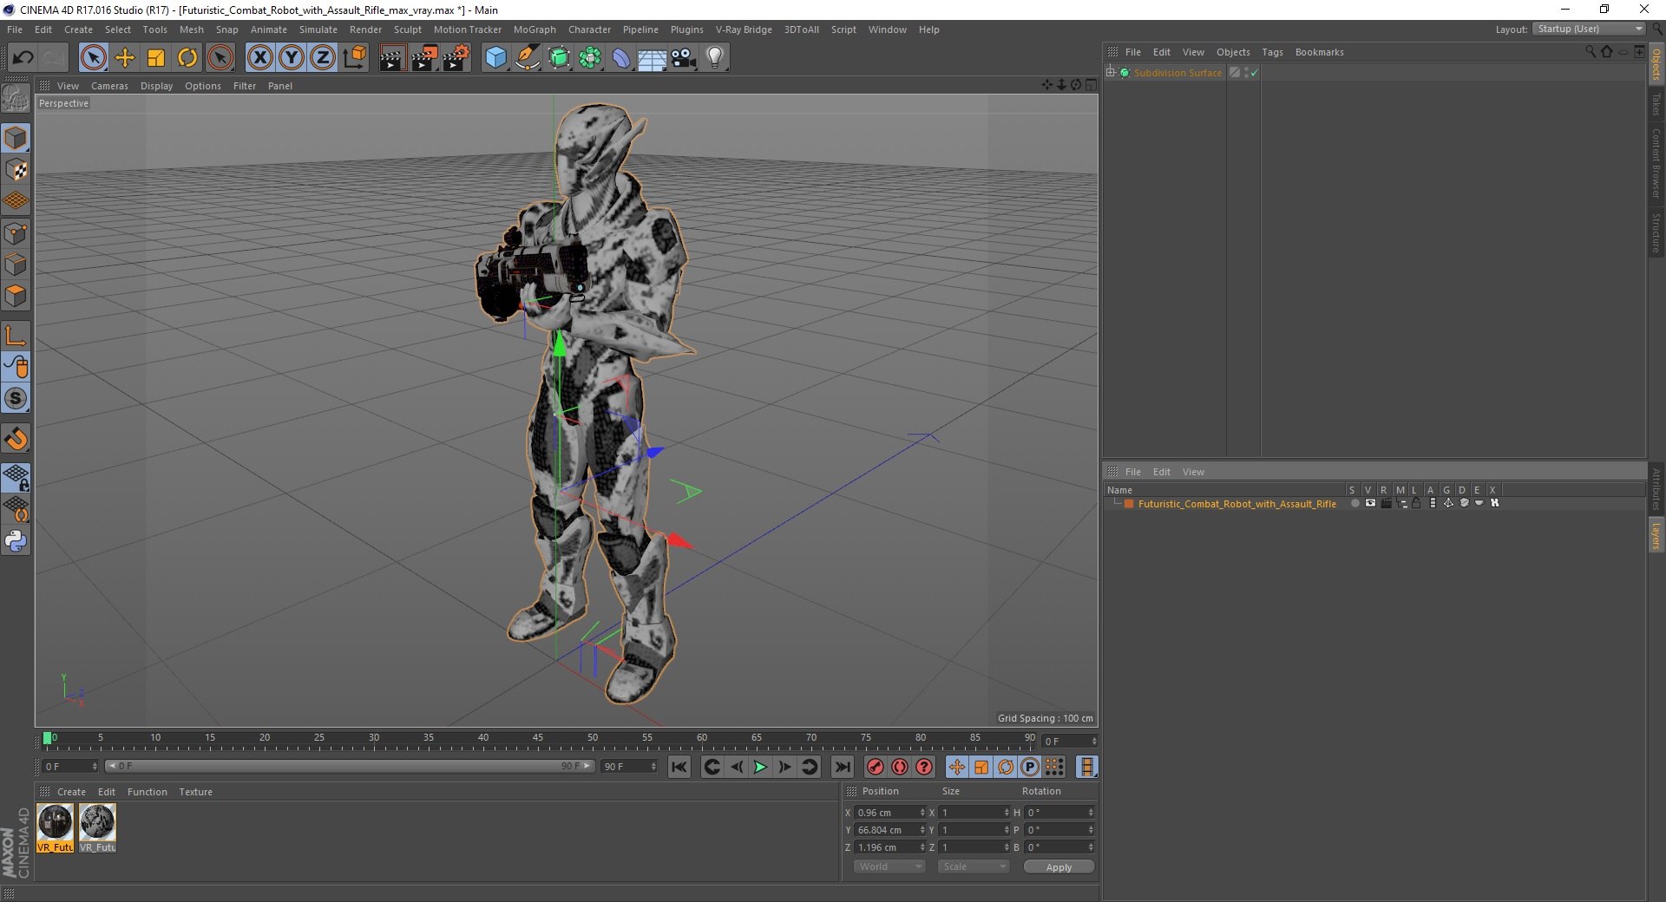Play the animation forward
Image resolution: width=1666 pixels, height=902 pixels.
[x=760, y=767]
